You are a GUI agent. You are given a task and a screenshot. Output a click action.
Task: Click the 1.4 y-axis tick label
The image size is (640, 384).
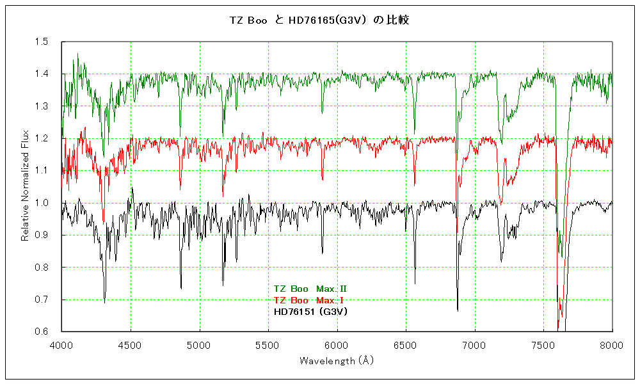coord(42,74)
